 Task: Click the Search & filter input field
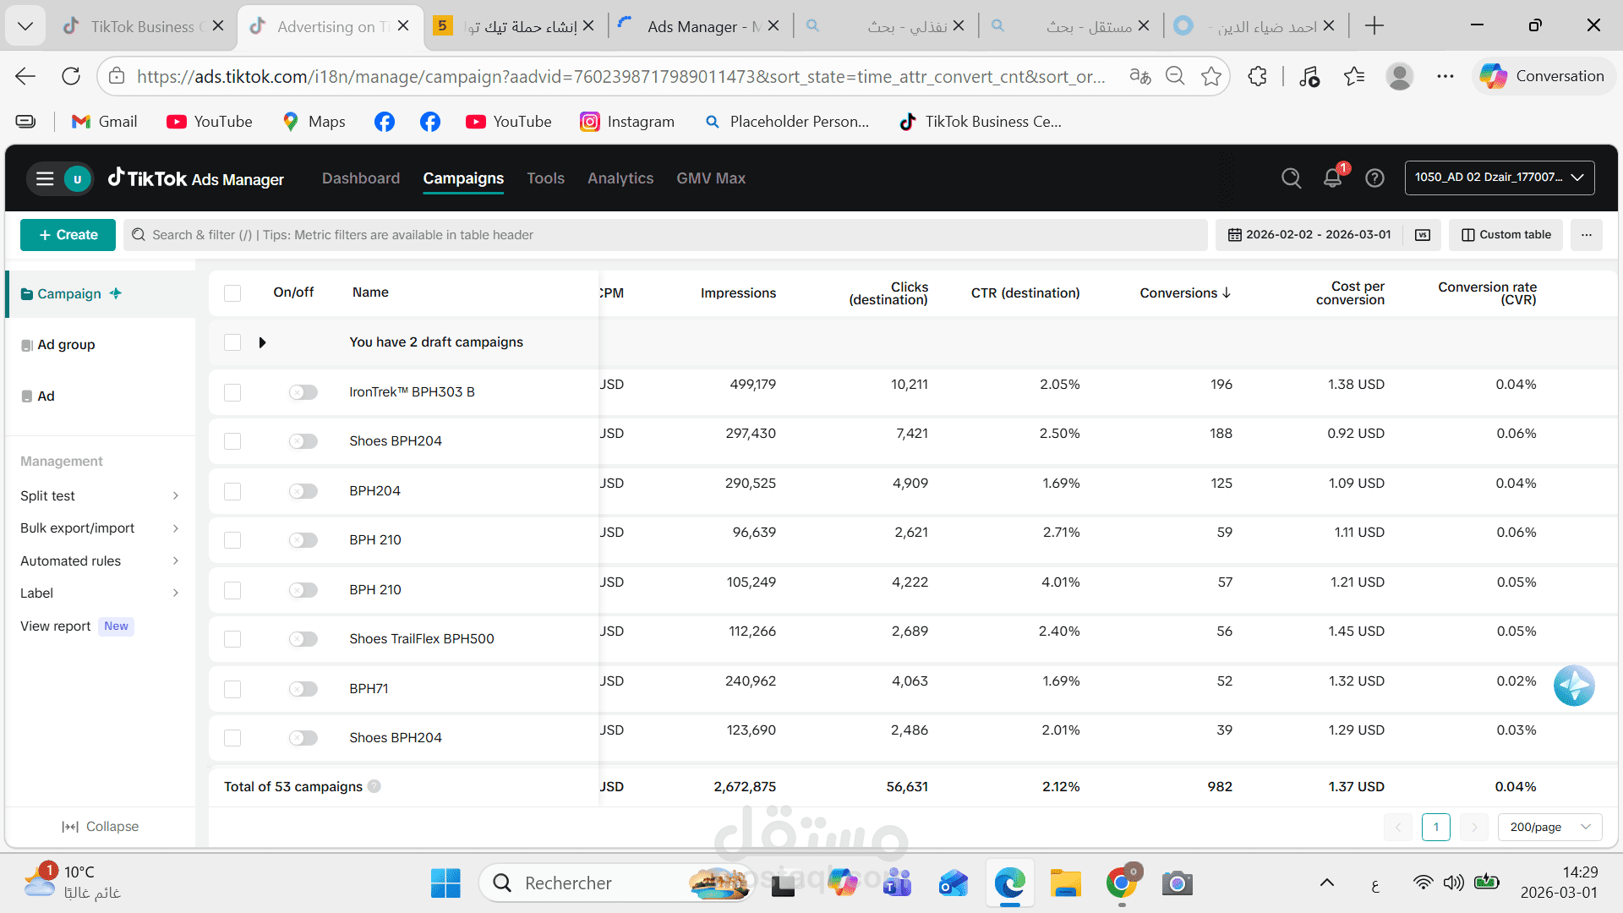pyautogui.click(x=664, y=235)
